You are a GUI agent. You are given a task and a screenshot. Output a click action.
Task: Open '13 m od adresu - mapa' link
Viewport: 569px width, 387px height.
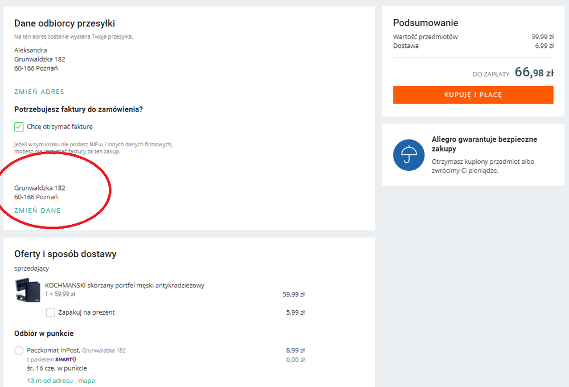61,381
